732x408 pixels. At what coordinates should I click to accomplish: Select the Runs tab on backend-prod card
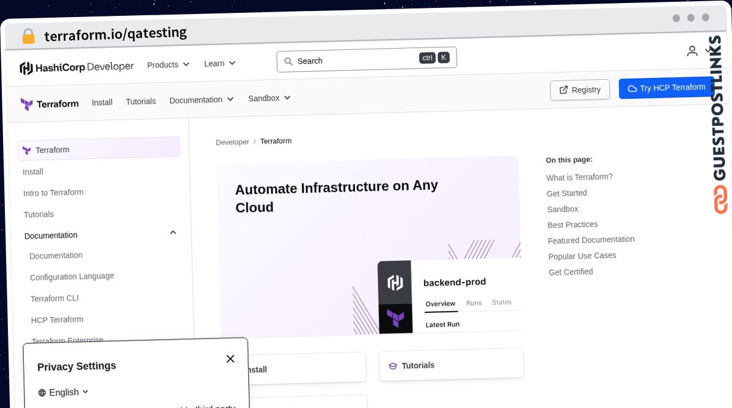click(x=474, y=303)
